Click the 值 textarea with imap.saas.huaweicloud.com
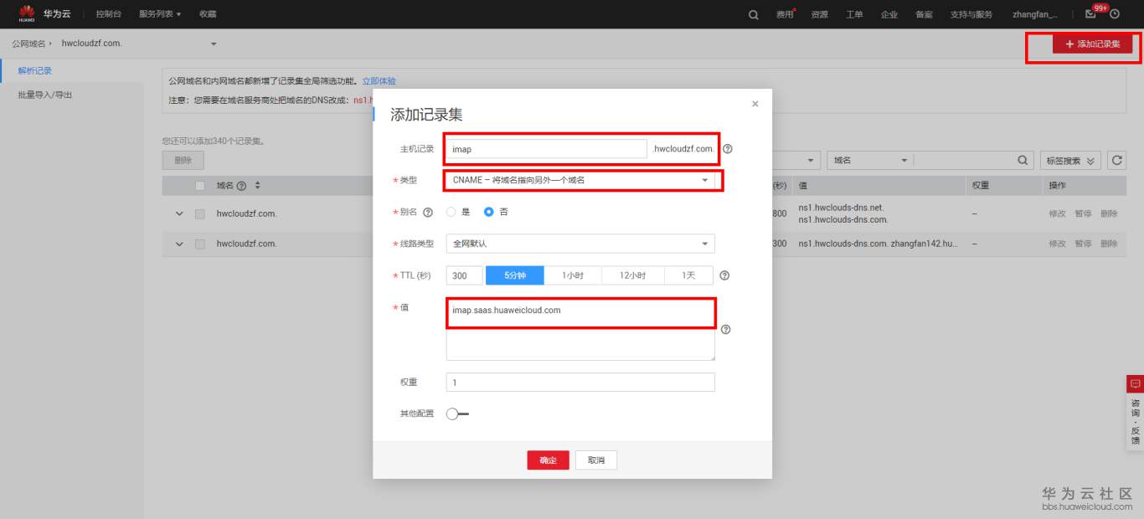This screenshot has height=519, width=1144. [580, 330]
